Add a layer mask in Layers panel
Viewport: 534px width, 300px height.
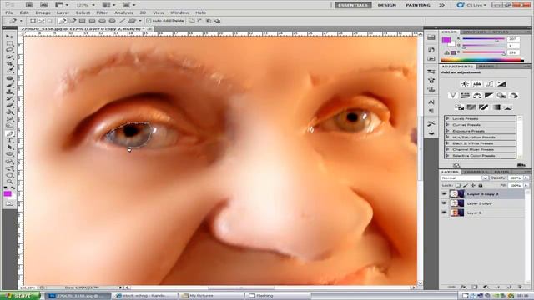(x=475, y=287)
